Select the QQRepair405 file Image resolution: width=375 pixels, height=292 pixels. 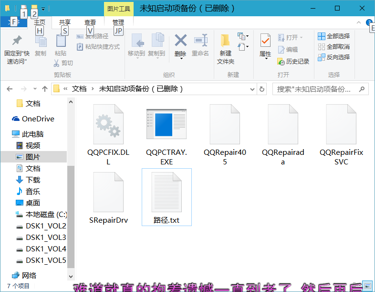click(225, 135)
